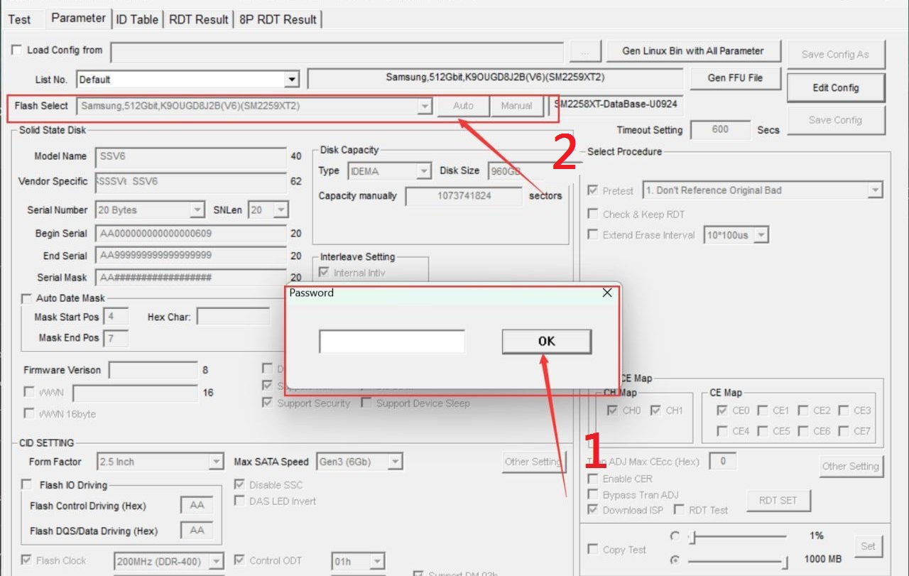Viewport: 909px width, 576px height.
Task: Toggle the Internal Intlv checkbox
Action: tap(325, 273)
